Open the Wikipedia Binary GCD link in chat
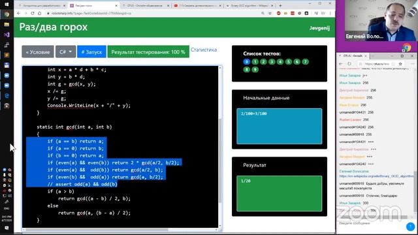 click(x=376, y=176)
